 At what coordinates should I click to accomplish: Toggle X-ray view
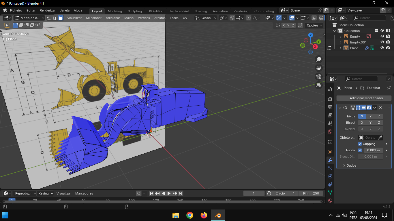[x=314, y=18]
